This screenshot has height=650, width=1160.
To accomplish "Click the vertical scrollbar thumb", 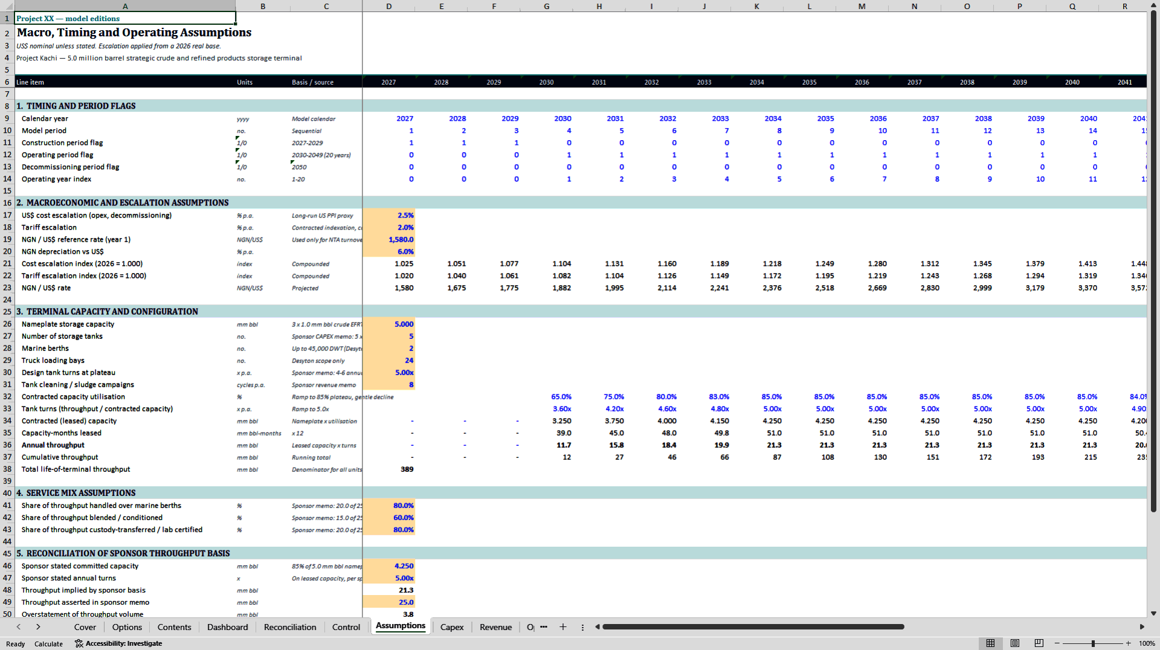I will click(1153, 261).
